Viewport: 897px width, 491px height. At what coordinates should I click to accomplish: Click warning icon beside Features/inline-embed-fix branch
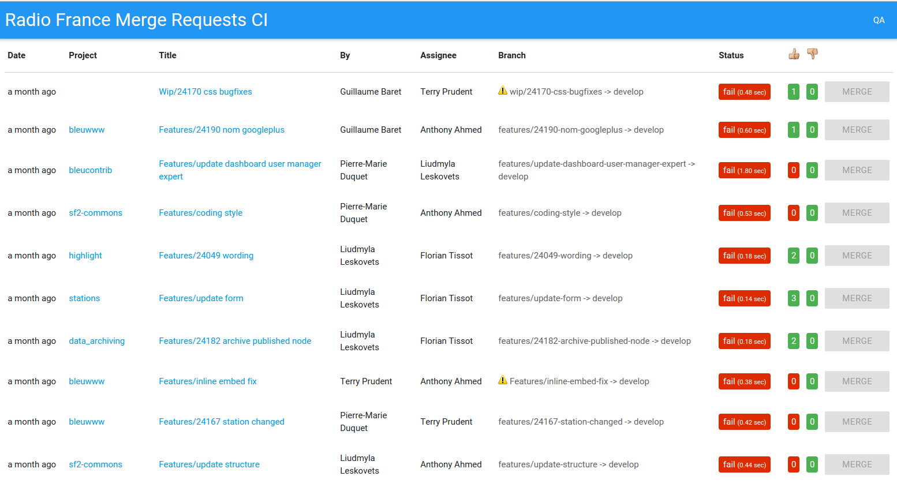click(503, 380)
